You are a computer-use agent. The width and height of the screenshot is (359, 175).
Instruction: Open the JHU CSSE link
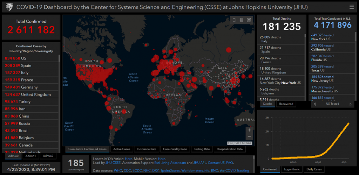(113, 163)
